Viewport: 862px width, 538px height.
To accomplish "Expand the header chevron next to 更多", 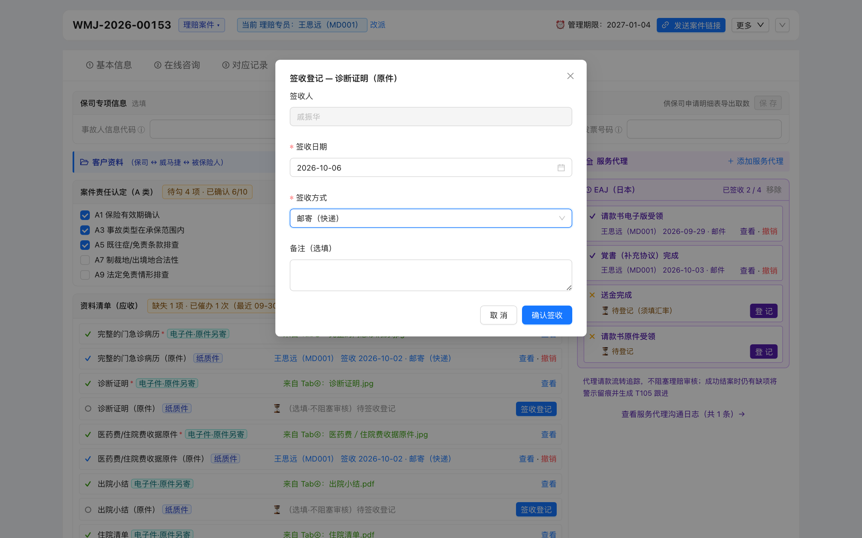I will (782, 25).
